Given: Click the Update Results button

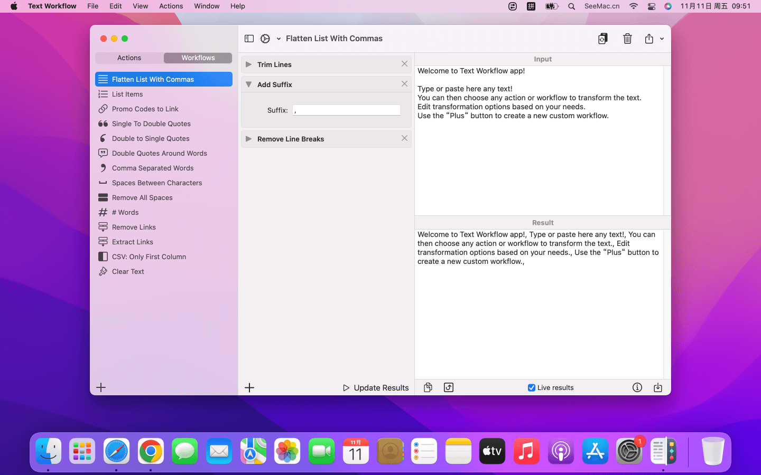Looking at the screenshot, I should click(376, 387).
